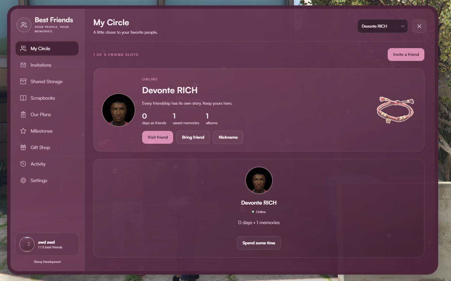This screenshot has width=451, height=281.
Task: Click the "saved memories" stat
Action: point(186,119)
